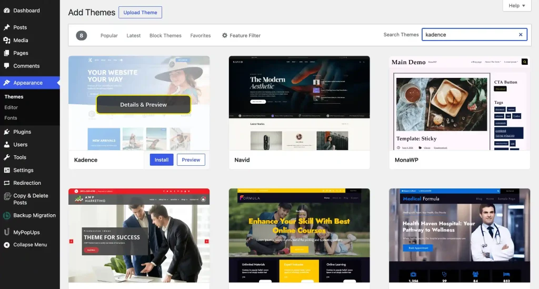539x289 pixels.
Task: Open the Posts menu
Action: [x=20, y=27]
